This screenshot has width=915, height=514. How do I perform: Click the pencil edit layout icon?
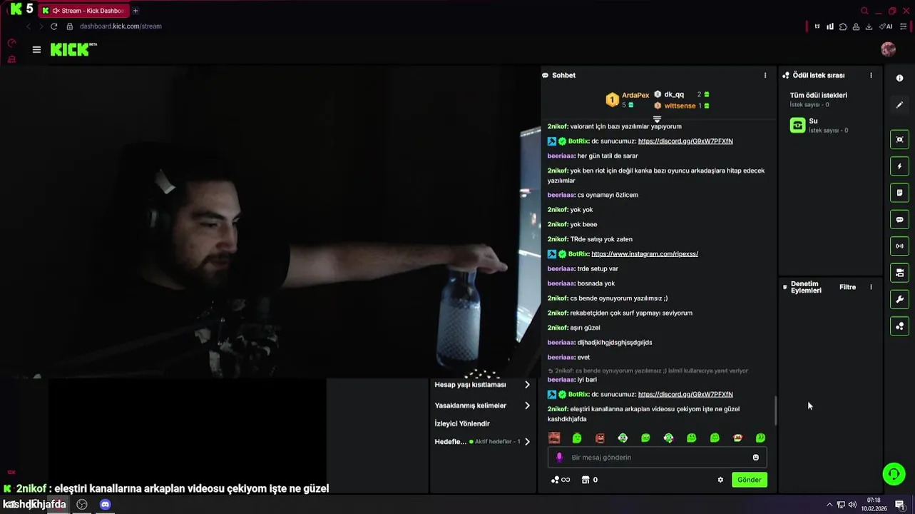pyautogui.click(x=899, y=105)
